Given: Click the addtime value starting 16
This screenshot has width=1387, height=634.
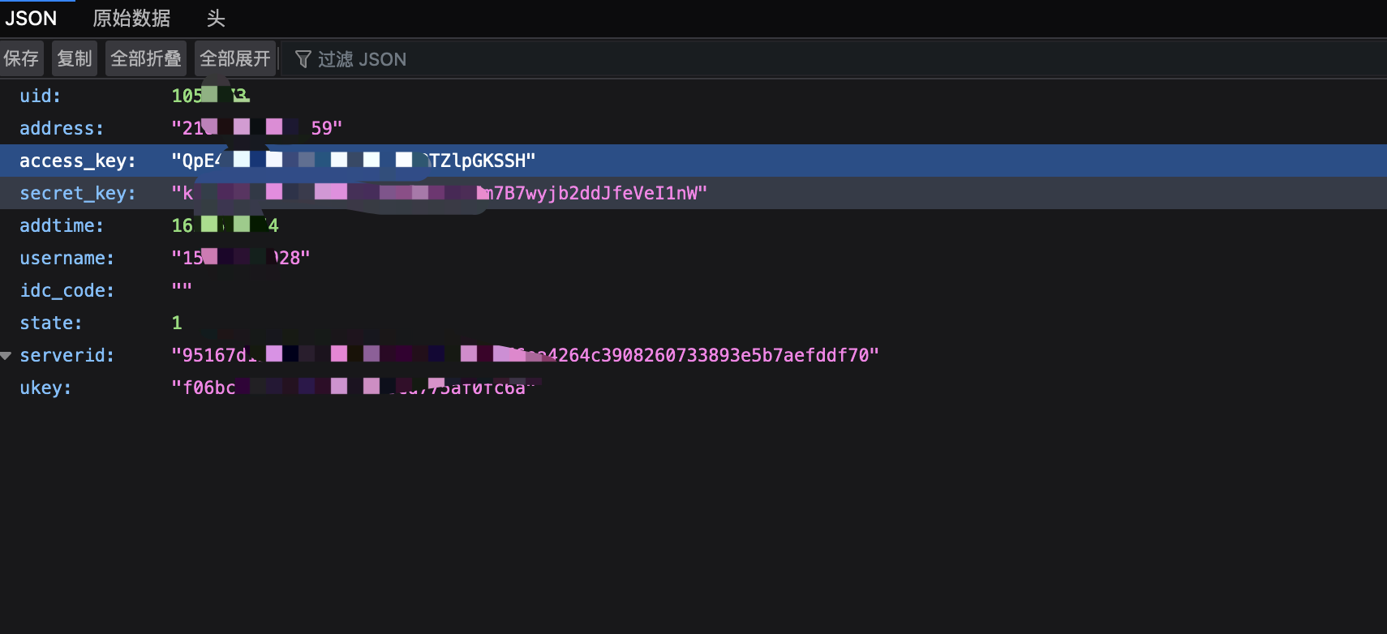Looking at the screenshot, I should (225, 225).
